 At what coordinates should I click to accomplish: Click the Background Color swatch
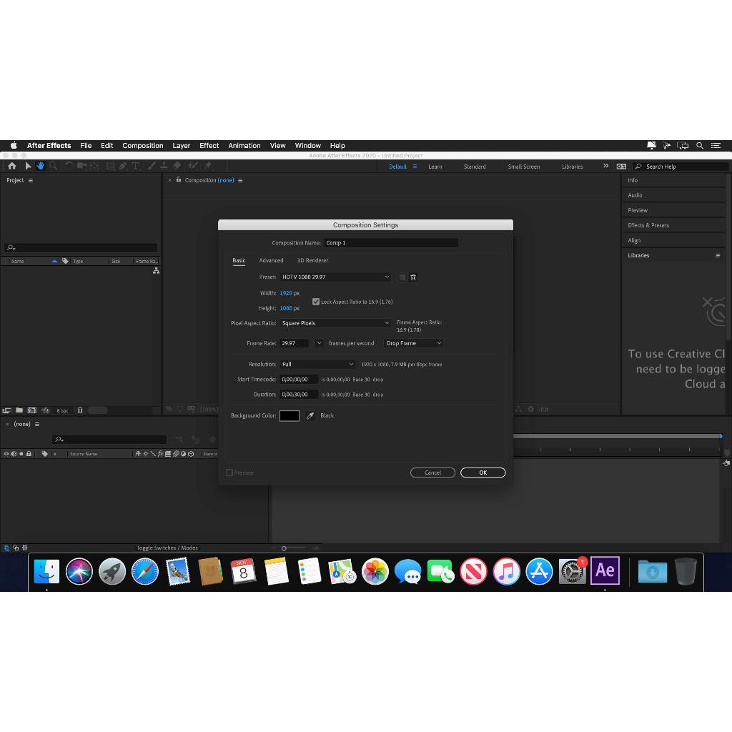click(x=290, y=415)
